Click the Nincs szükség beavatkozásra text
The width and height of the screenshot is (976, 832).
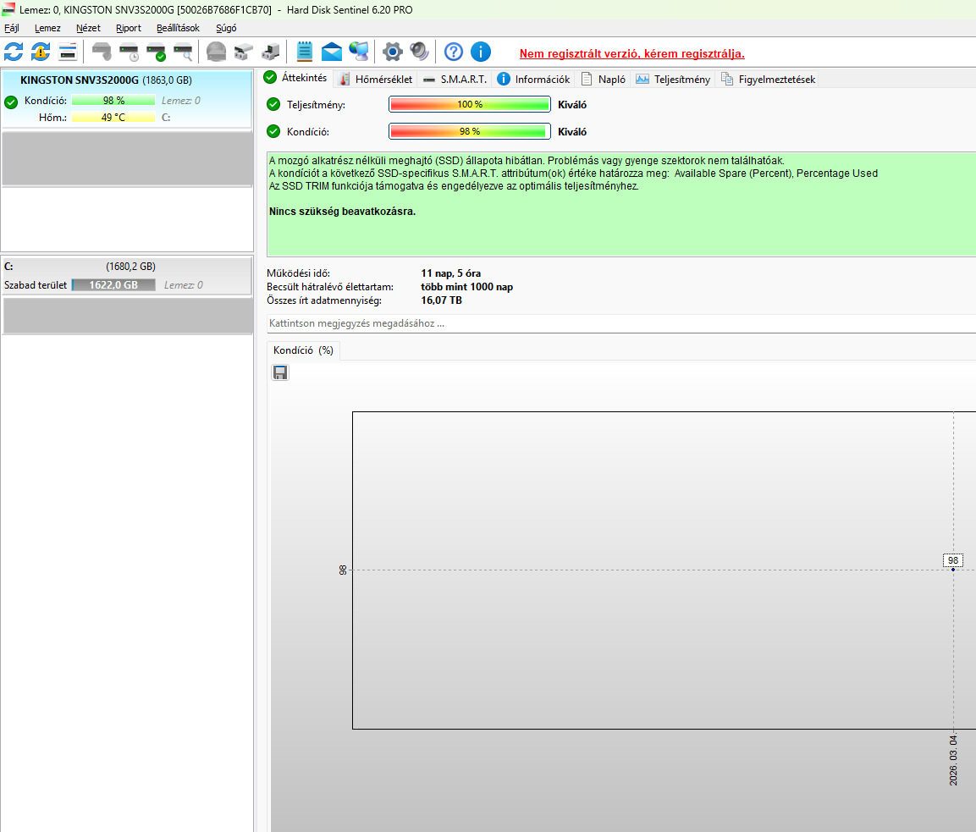pos(342,212)
